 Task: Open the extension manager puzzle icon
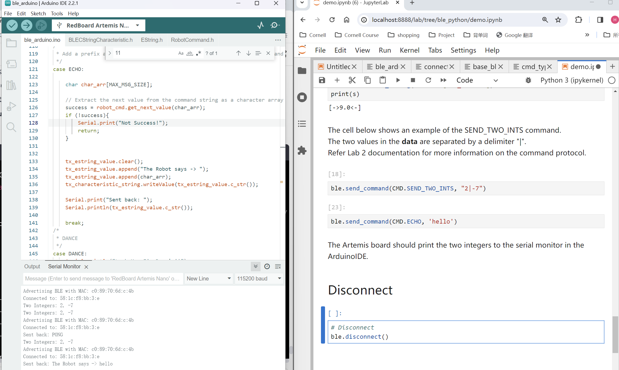coord(302,150)
